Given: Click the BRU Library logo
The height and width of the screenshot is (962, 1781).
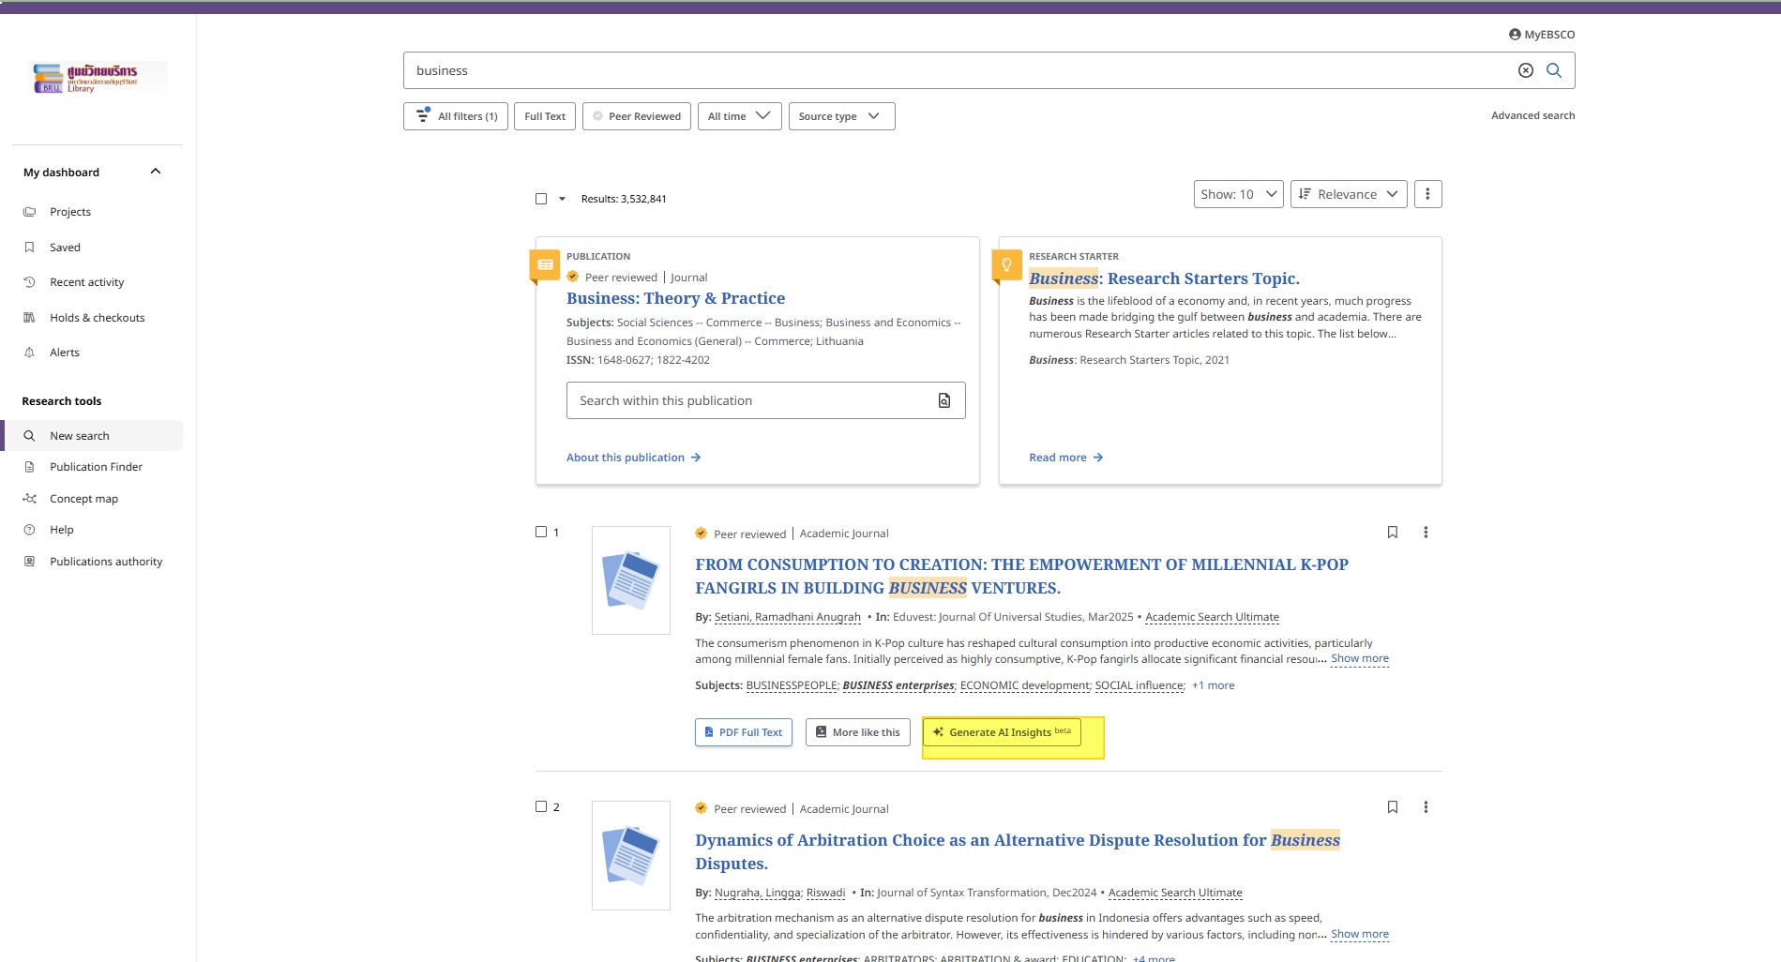Looking at the screenshot, I should [x=98, y=78].
